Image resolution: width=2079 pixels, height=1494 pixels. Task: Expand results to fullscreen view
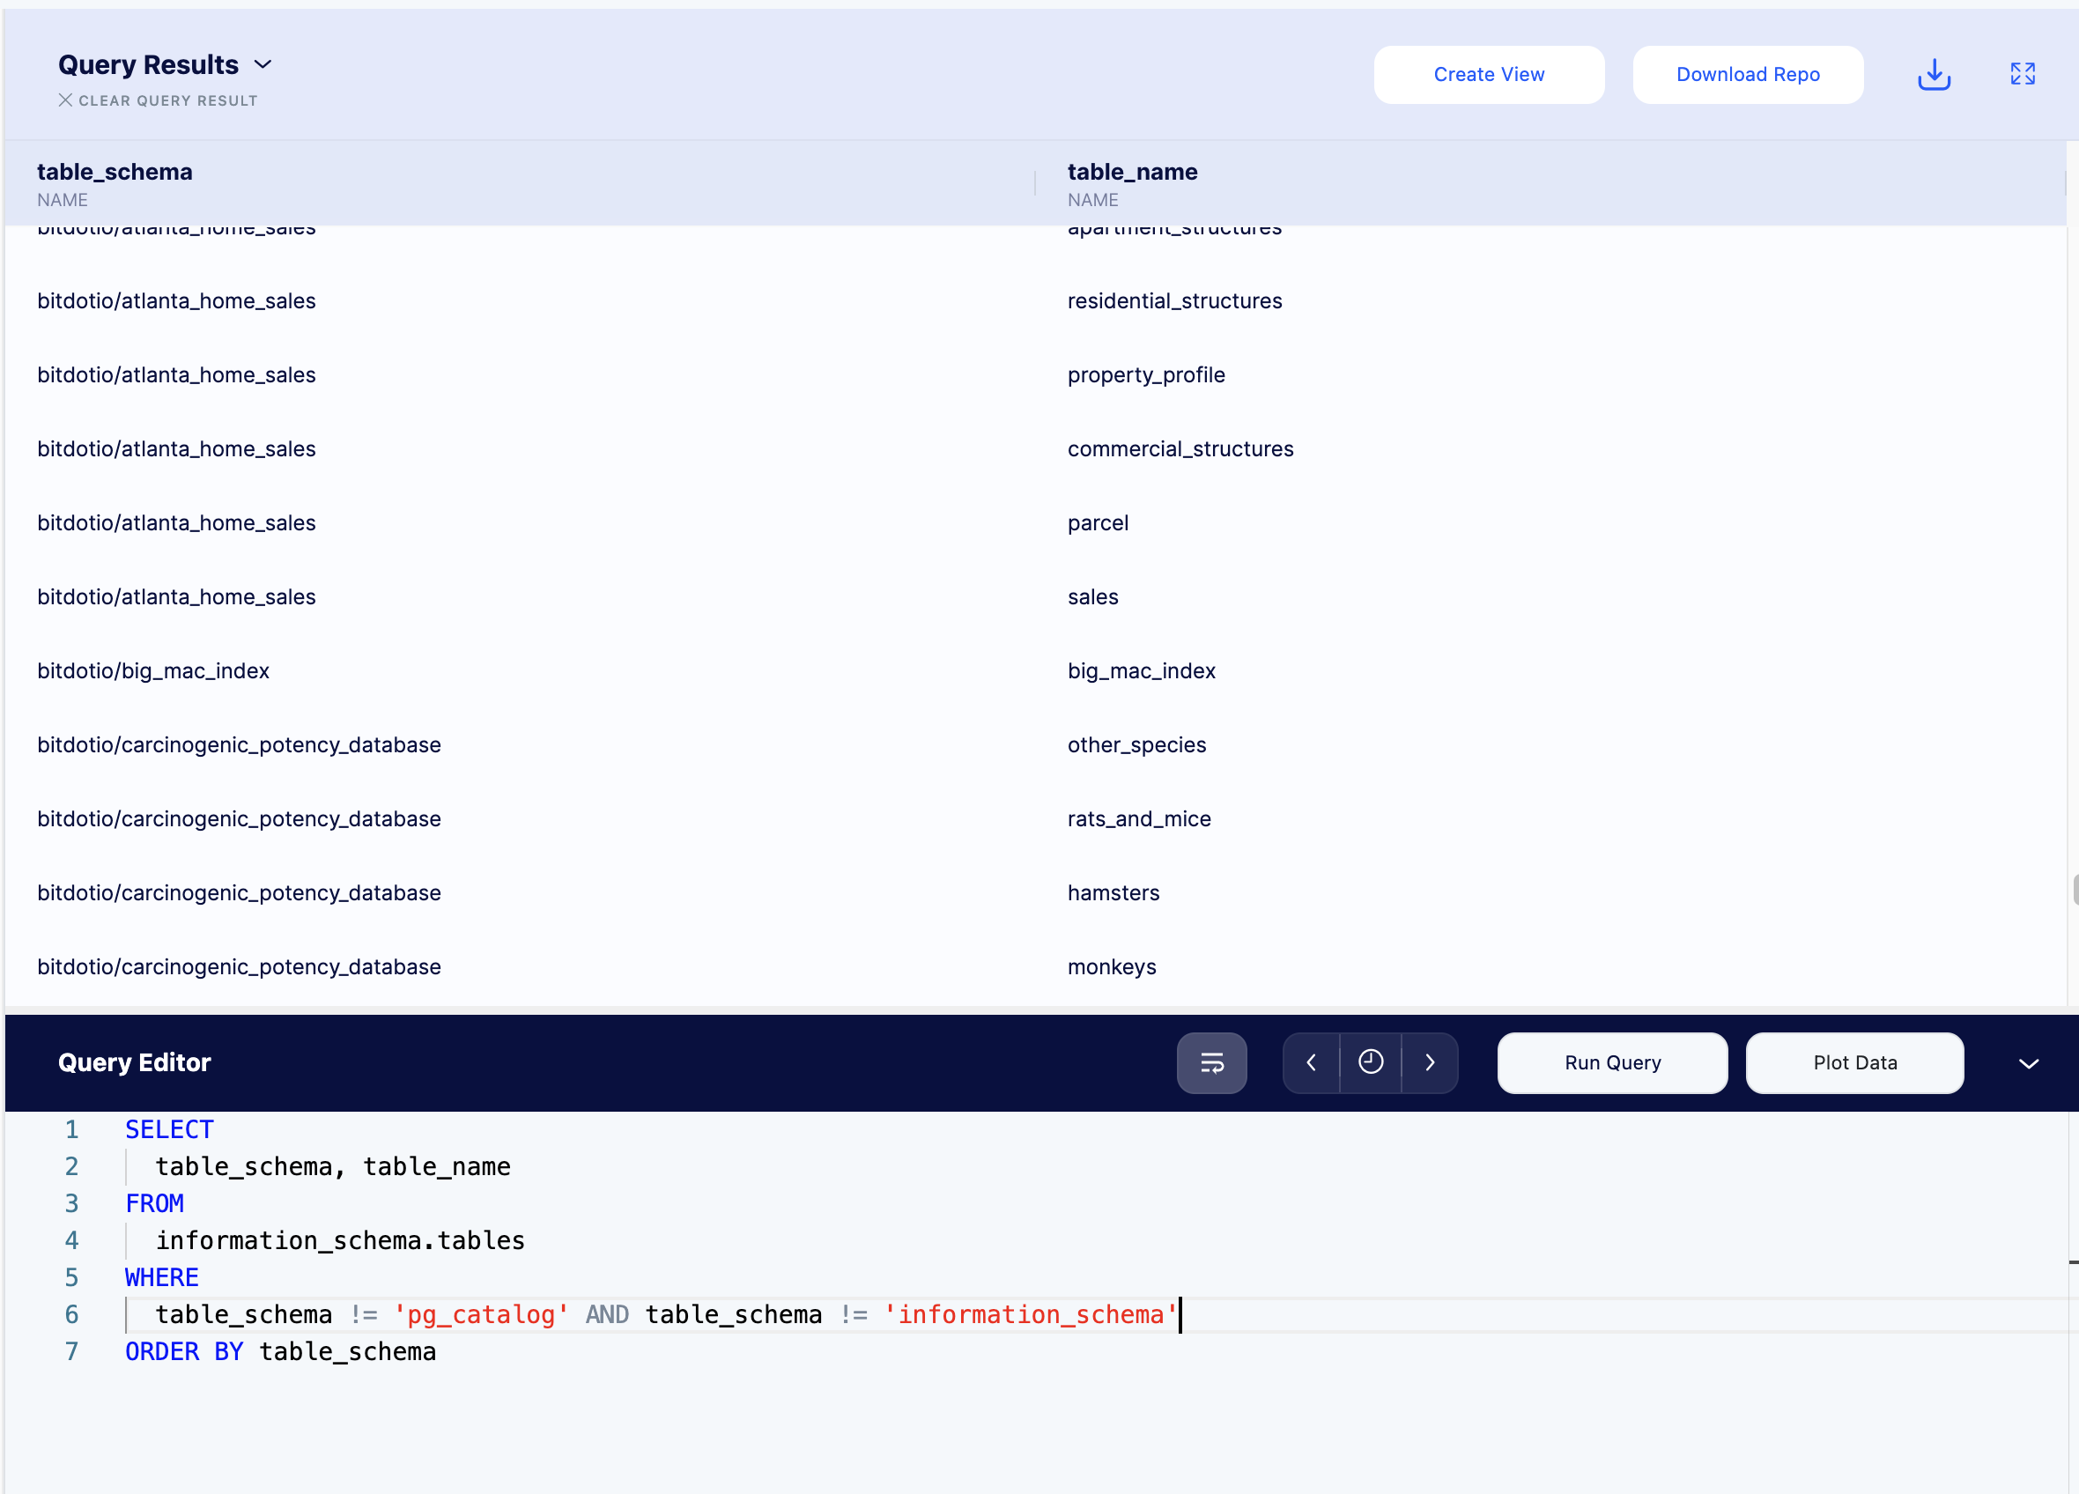[x=2022, y=74]
